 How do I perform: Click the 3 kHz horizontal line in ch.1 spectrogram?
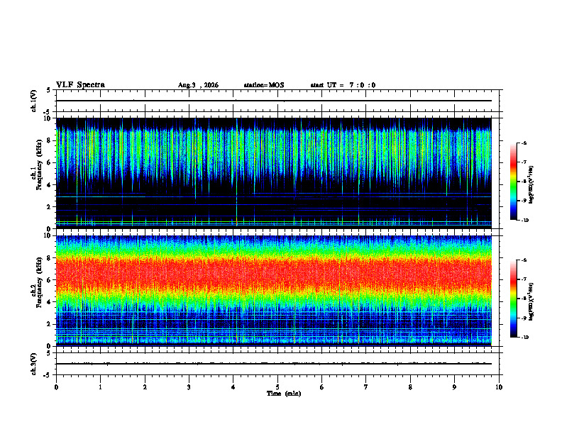coord(273,196)
